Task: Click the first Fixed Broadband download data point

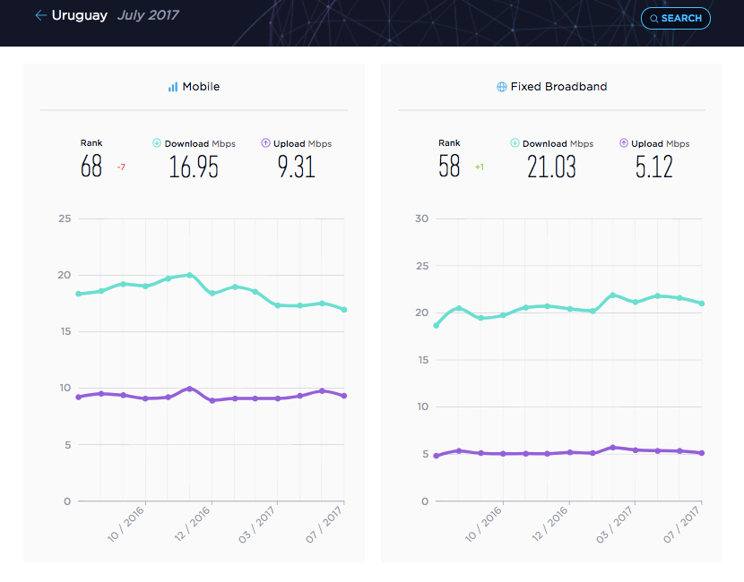Action: click(x=437, y=326)
